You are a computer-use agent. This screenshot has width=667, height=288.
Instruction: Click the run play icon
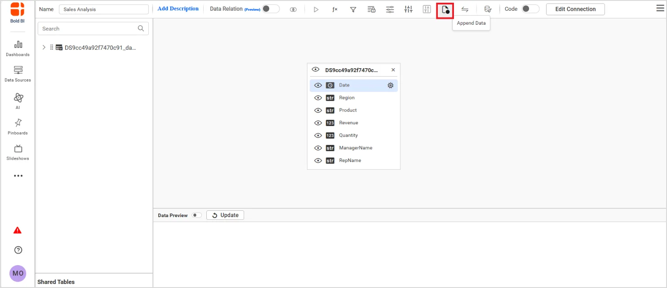316,9
